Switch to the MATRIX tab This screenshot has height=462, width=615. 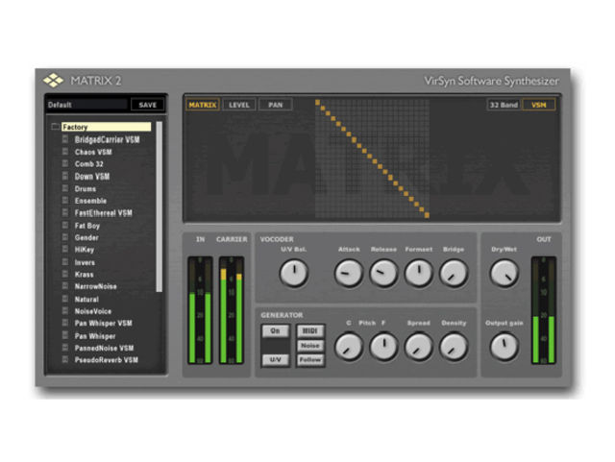click(x=203, y=105)
